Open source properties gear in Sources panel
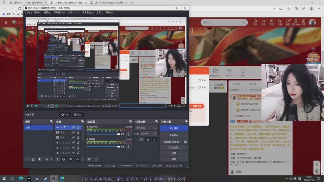 click(70, 159)
